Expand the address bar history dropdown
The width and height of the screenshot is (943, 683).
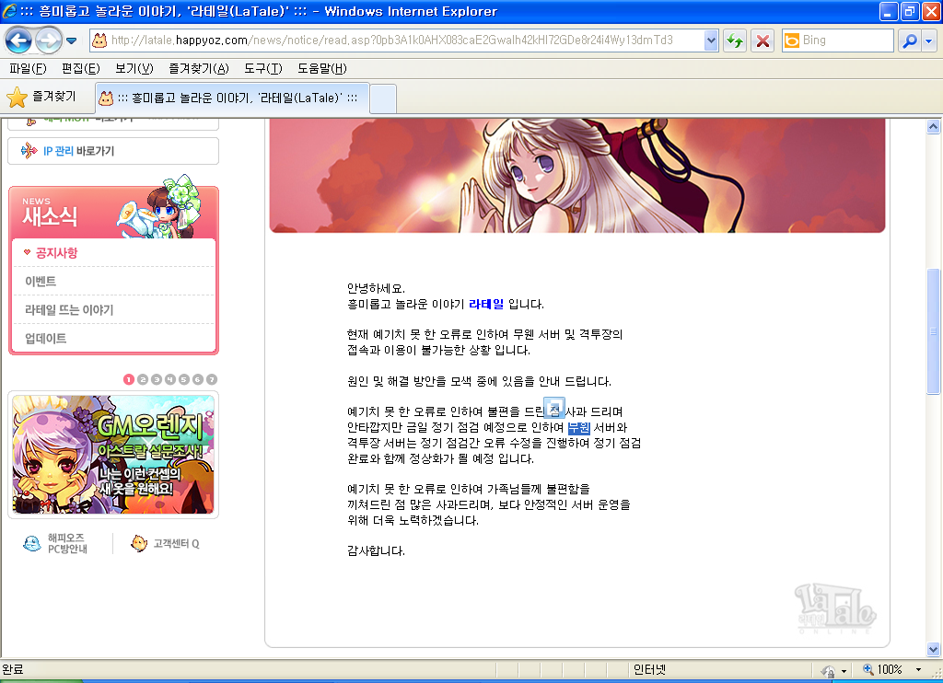point(711,41)
